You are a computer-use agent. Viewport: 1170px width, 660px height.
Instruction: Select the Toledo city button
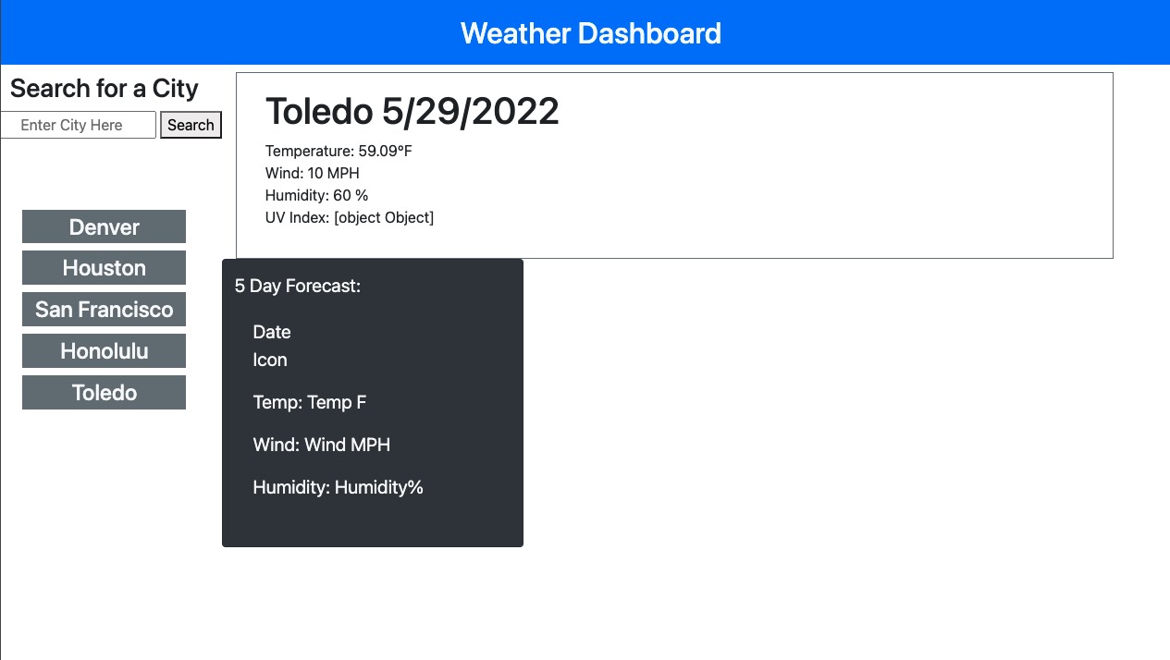(x=104, y=390)
